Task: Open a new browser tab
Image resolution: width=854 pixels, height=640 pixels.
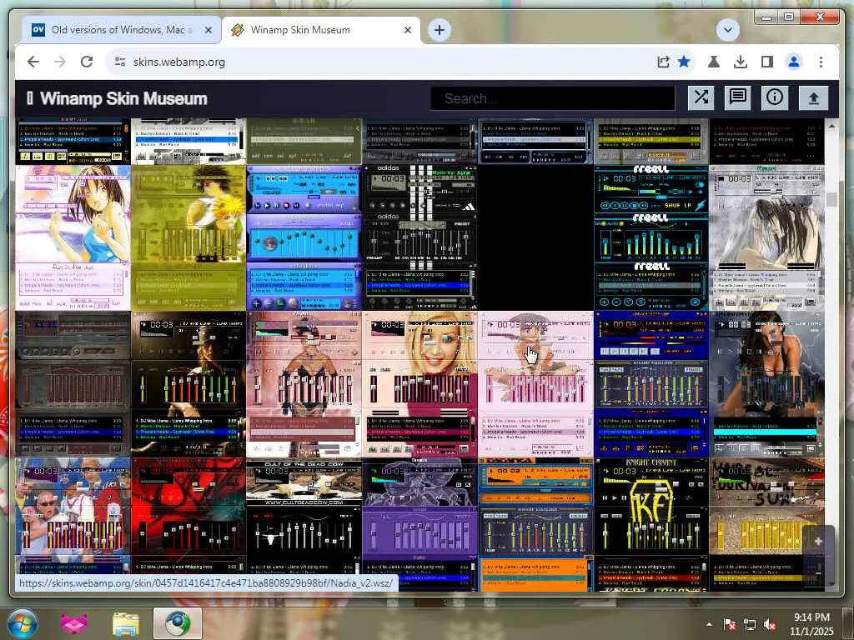Action: pos(440,30)
